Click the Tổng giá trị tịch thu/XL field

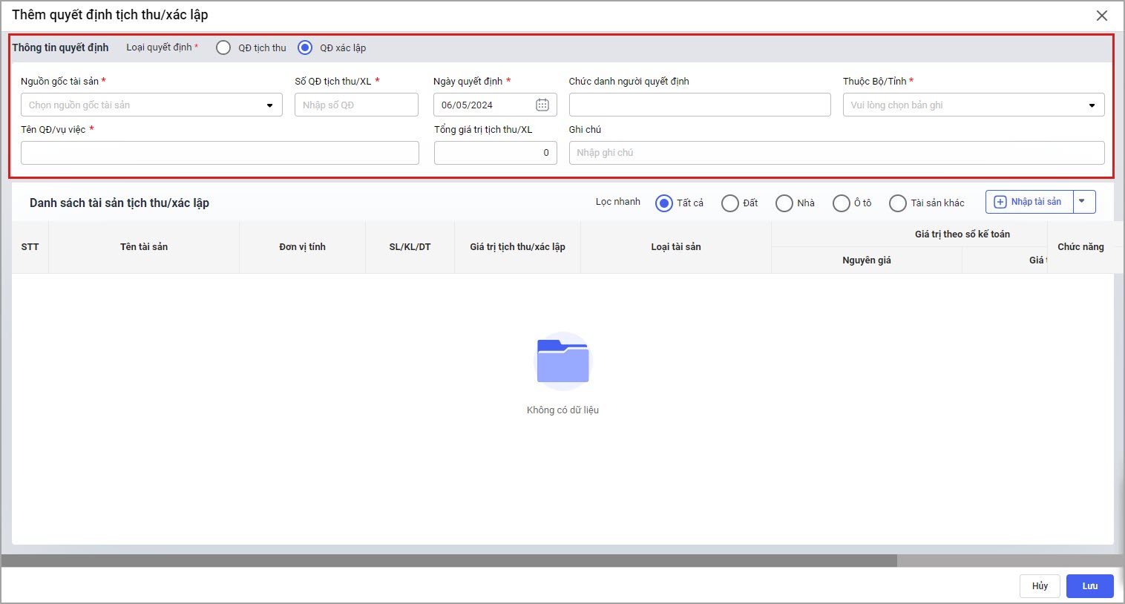click(496, 153)
